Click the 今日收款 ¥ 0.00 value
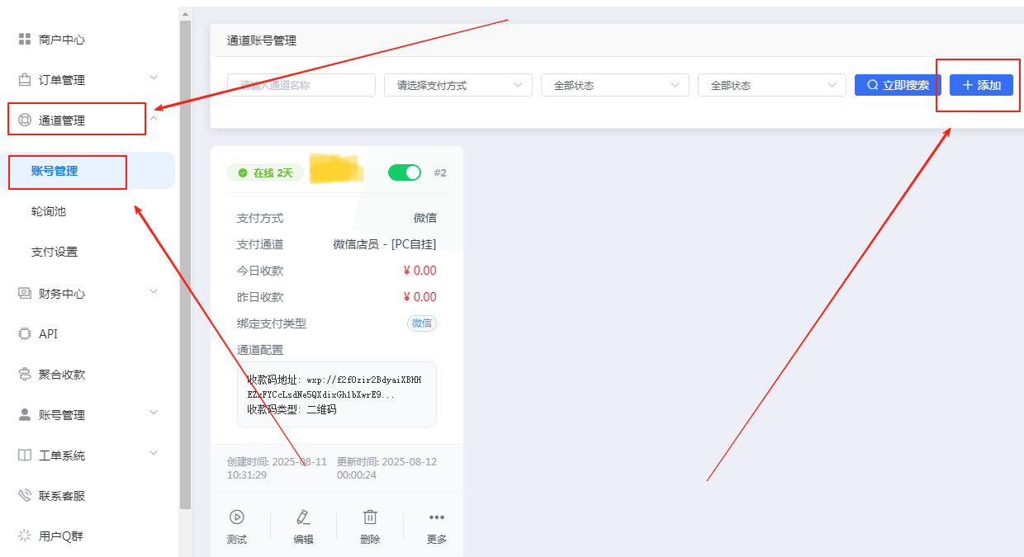This screenshot has width=1024, height=557. (420, 271)
